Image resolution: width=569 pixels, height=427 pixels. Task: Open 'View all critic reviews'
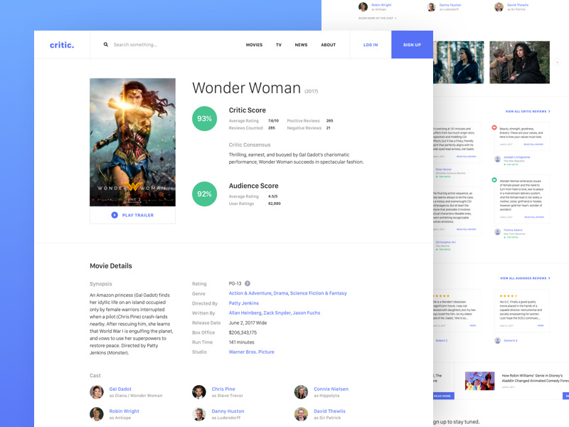tap(528, 112)
